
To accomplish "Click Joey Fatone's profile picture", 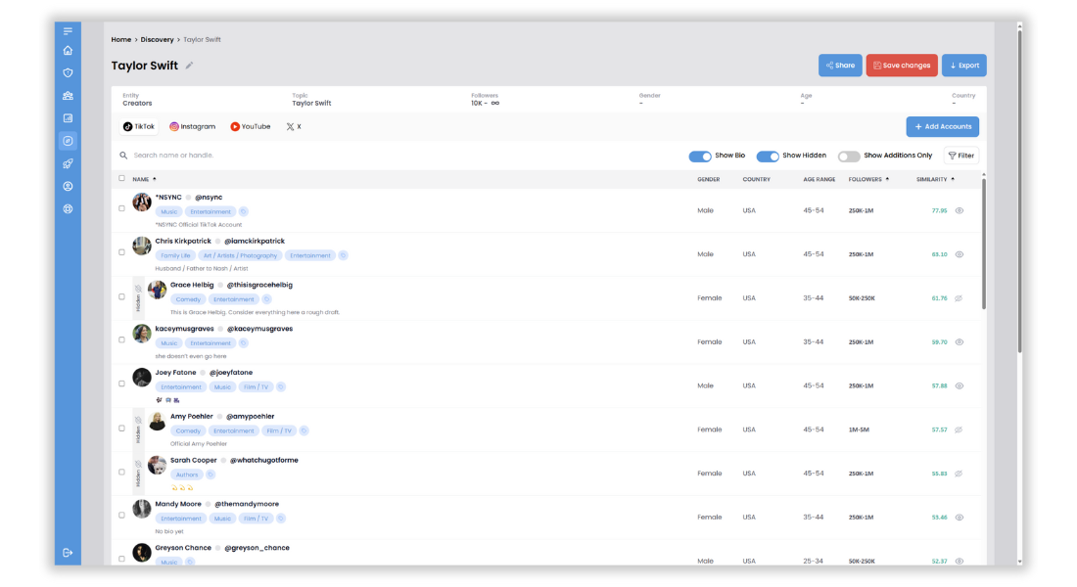I will (142, 378).
